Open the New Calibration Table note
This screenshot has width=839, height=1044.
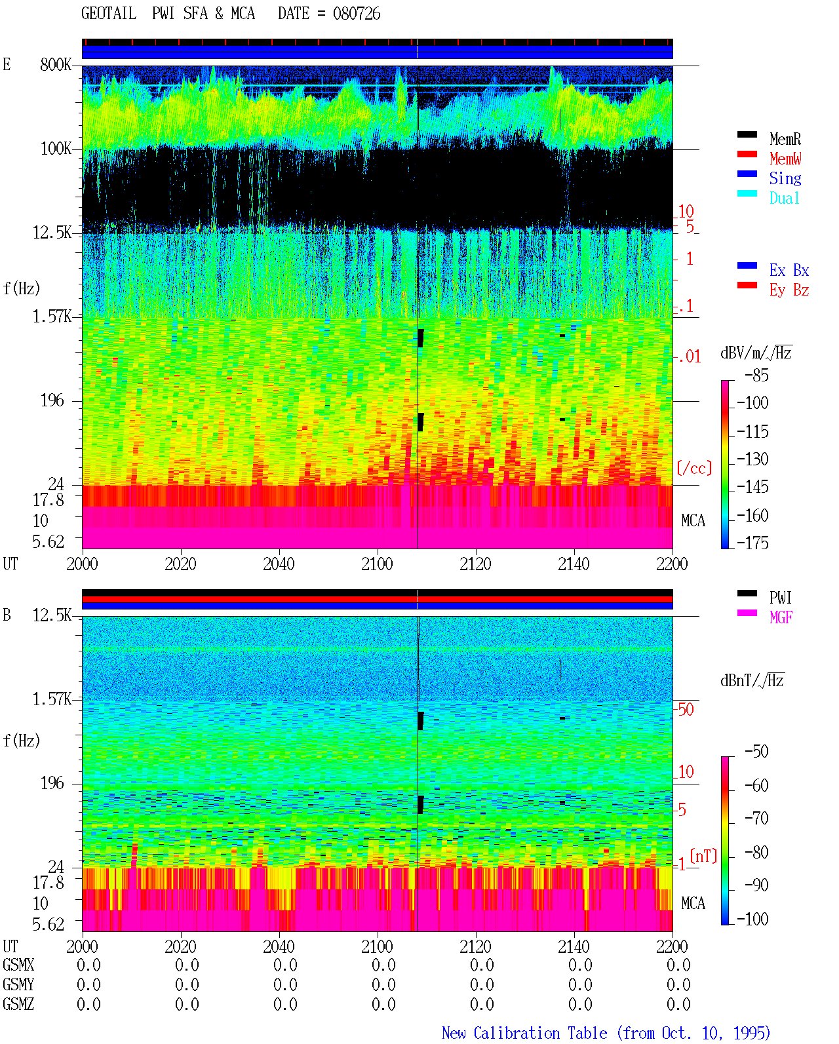pyautogui.click(x=606, y=1033)
